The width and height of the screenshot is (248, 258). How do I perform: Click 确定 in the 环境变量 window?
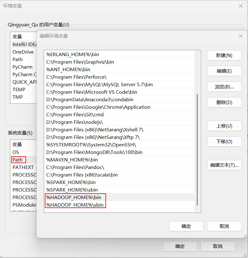(x=180, y=246)
